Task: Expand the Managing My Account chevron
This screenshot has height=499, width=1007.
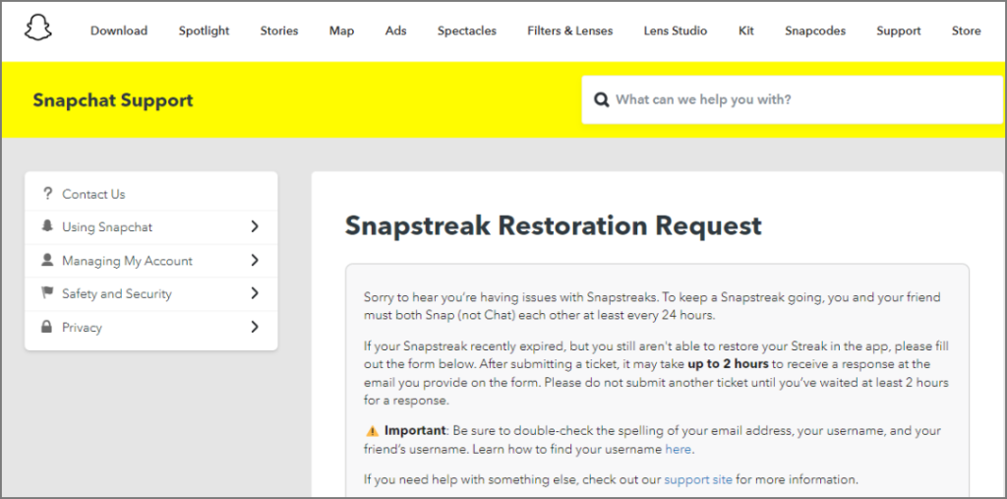Action: click(x=255, y=261)
